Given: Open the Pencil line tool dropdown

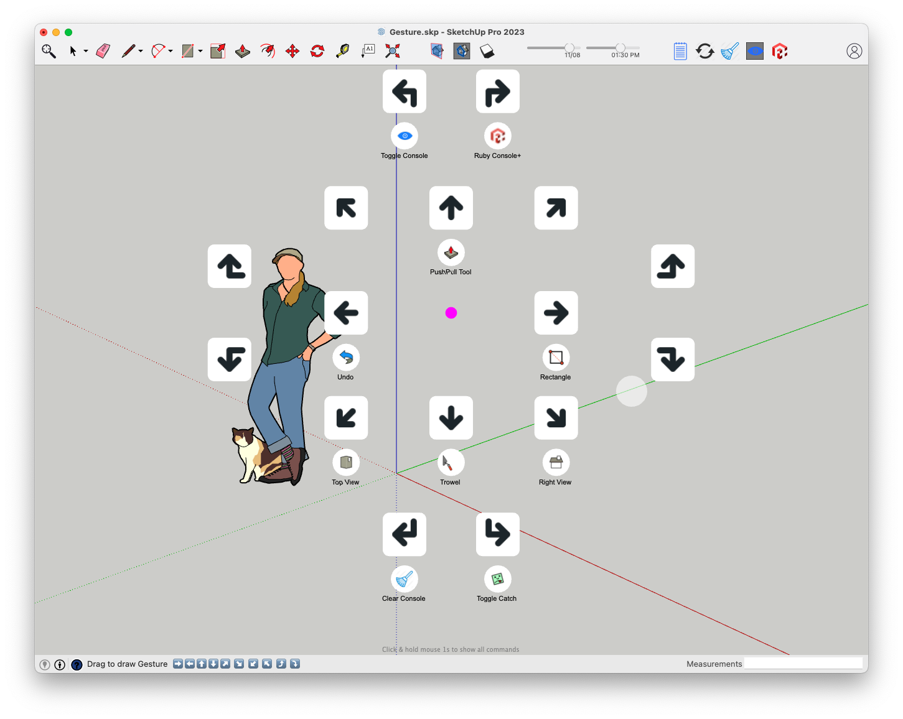Looking at the screenshot, I should click(x=141, y=51).
